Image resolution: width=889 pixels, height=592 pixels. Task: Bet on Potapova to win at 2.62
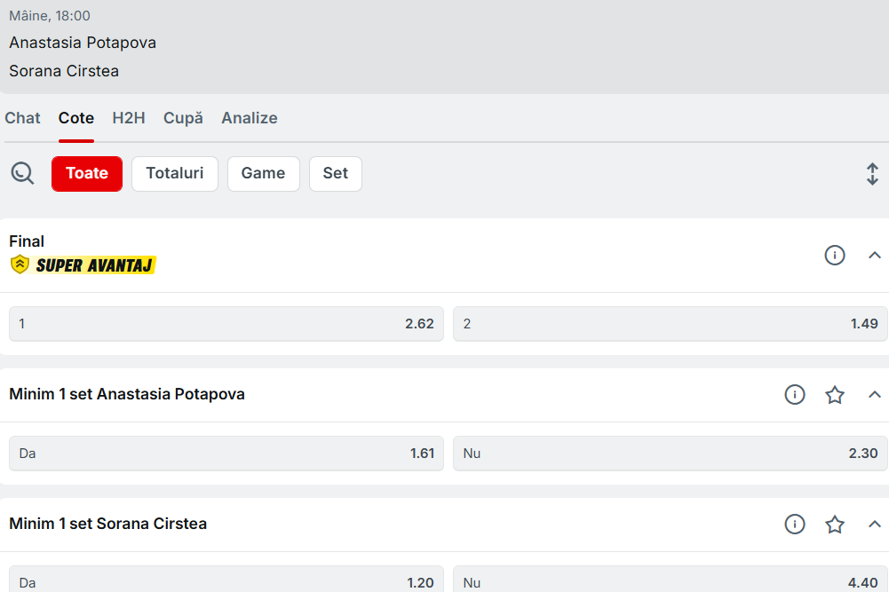tap(226, 323)
